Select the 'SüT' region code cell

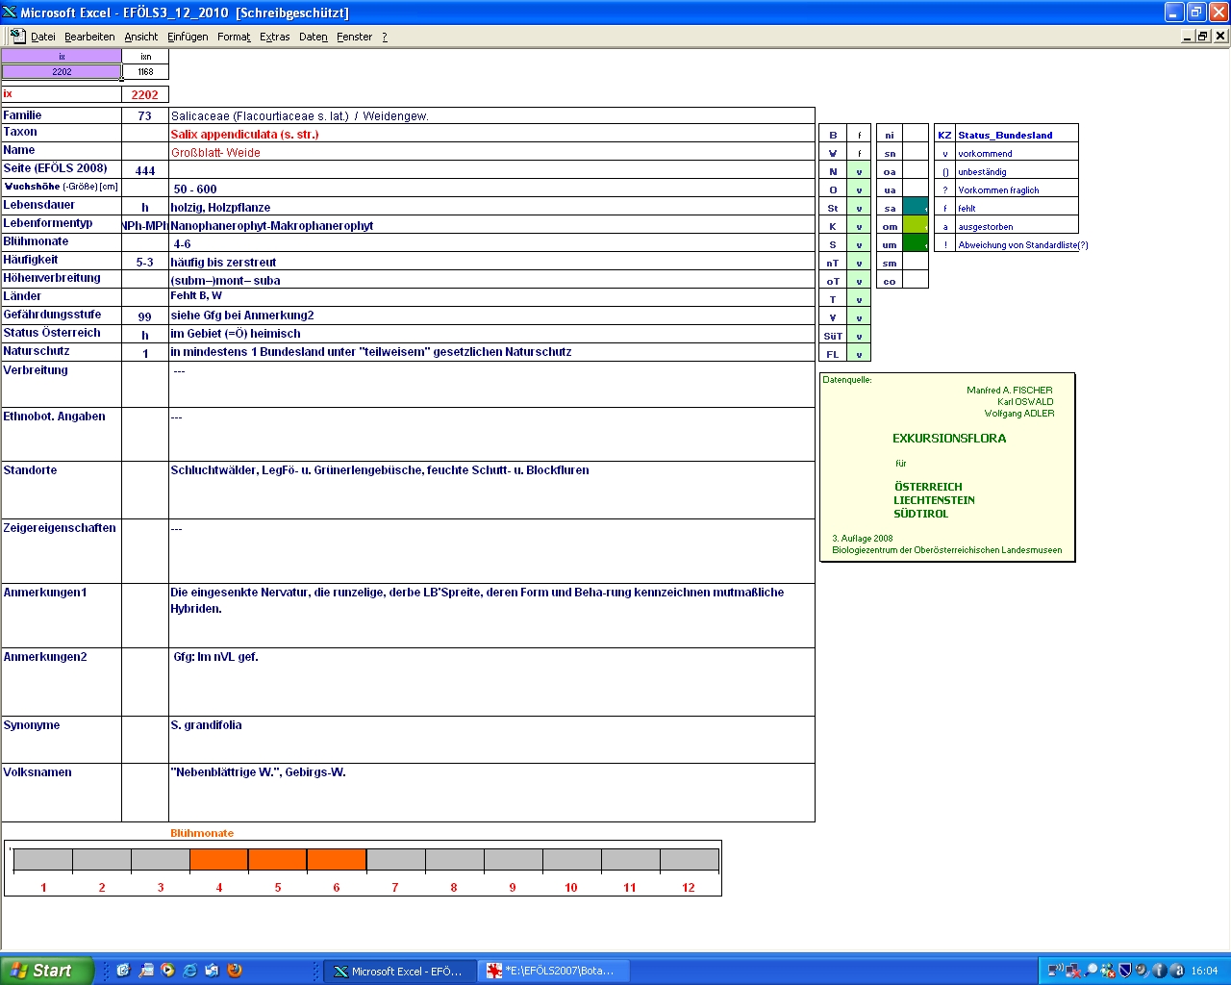(x=833, y=336)
